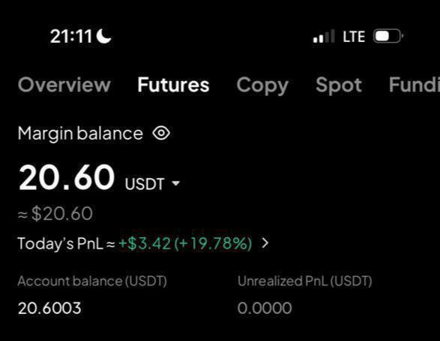440x341 pixels.
Task: Toggle margin balance visibility eye icon
Action: (x=161, y=133)
